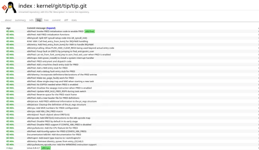The width and height of the screenshot is (259, 150).
Task: Open commit 'Update MSR_IA32_FRED_RSP0 during task switch'
Action: click(x=57, y=91)
